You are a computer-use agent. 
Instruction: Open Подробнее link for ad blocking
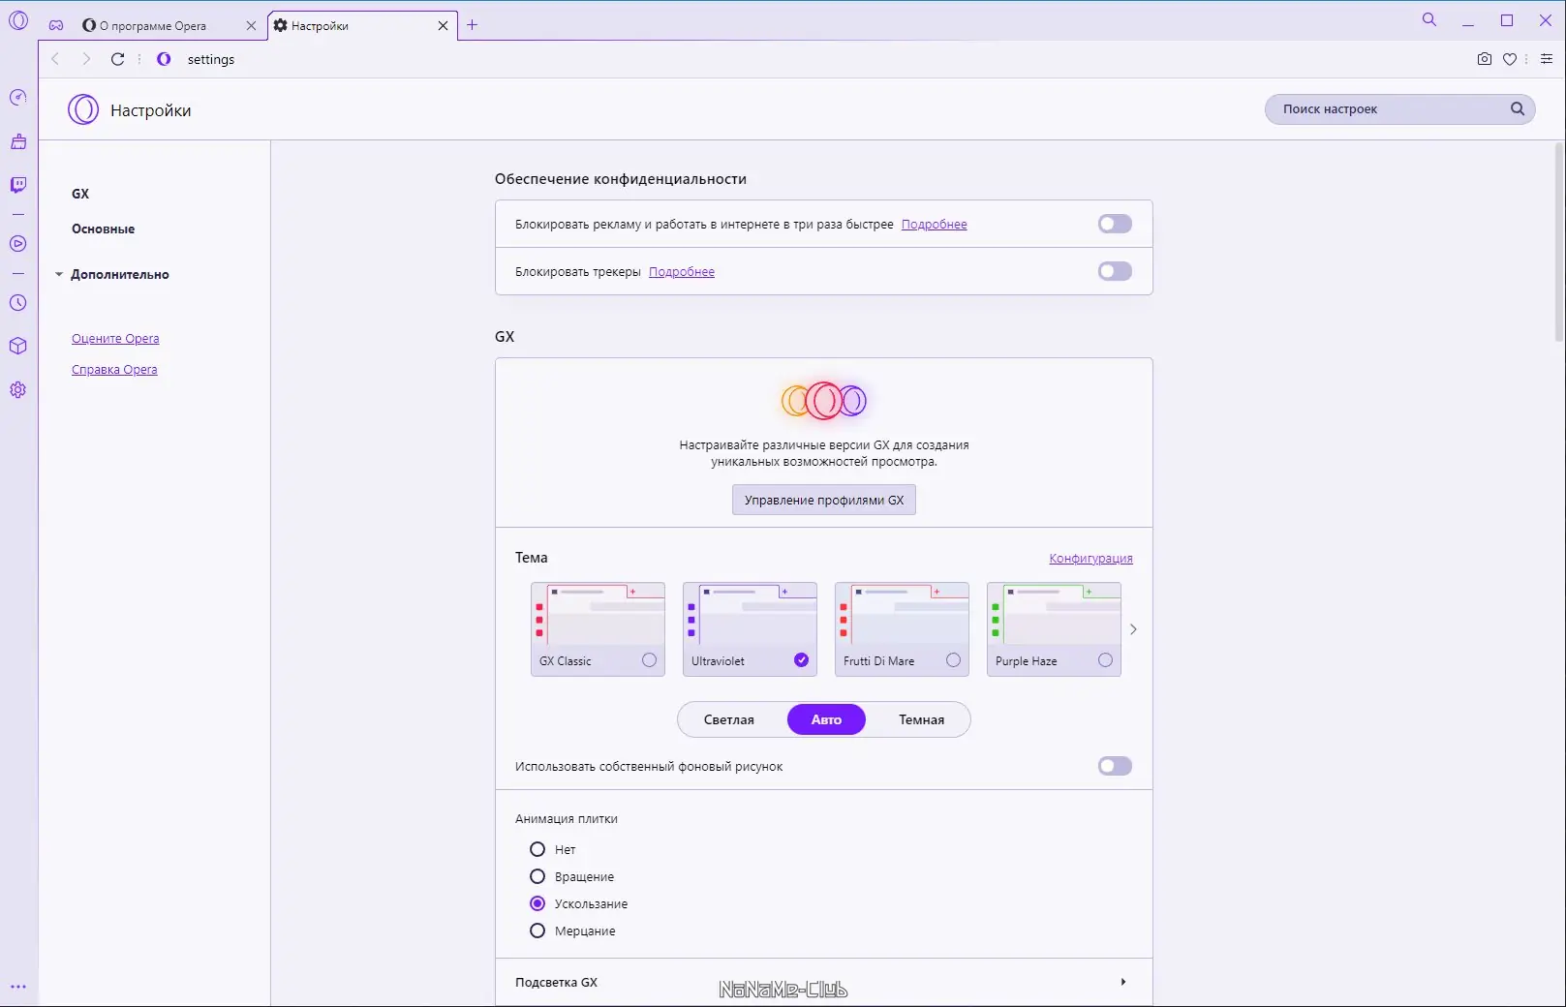pos(934,225)
